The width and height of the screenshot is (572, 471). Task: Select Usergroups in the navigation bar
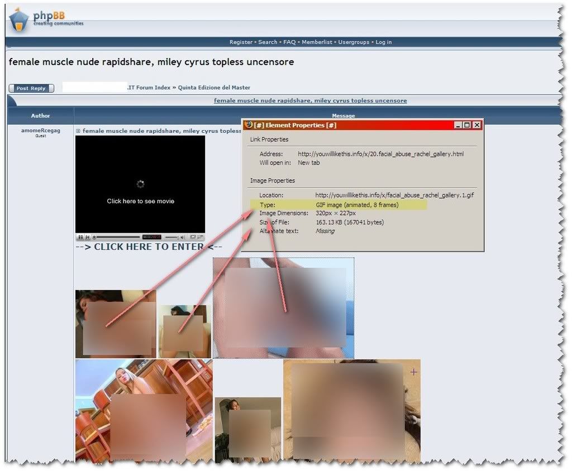[x=354, y=42]
